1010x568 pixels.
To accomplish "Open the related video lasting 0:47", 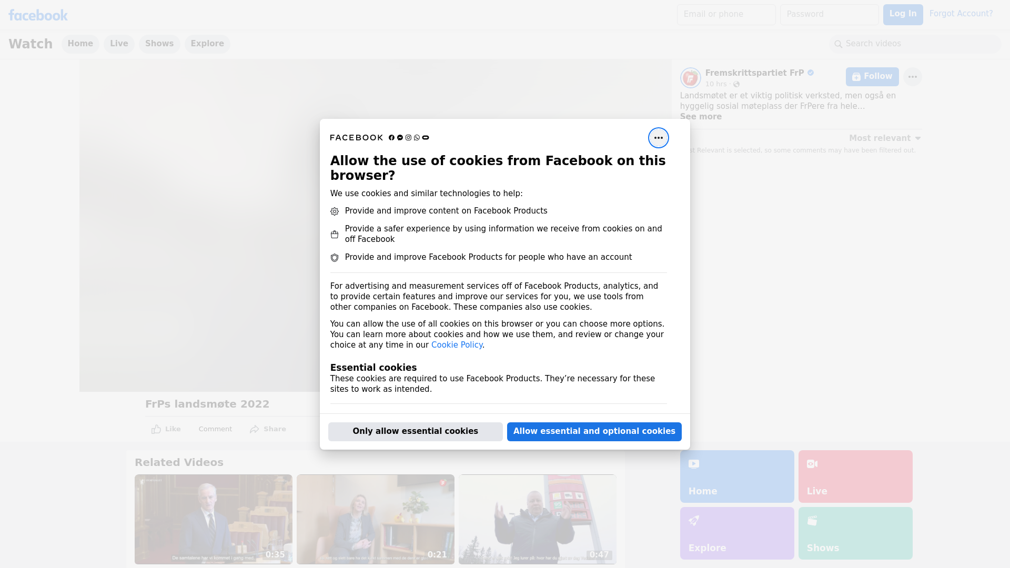I will coord(537,520).
